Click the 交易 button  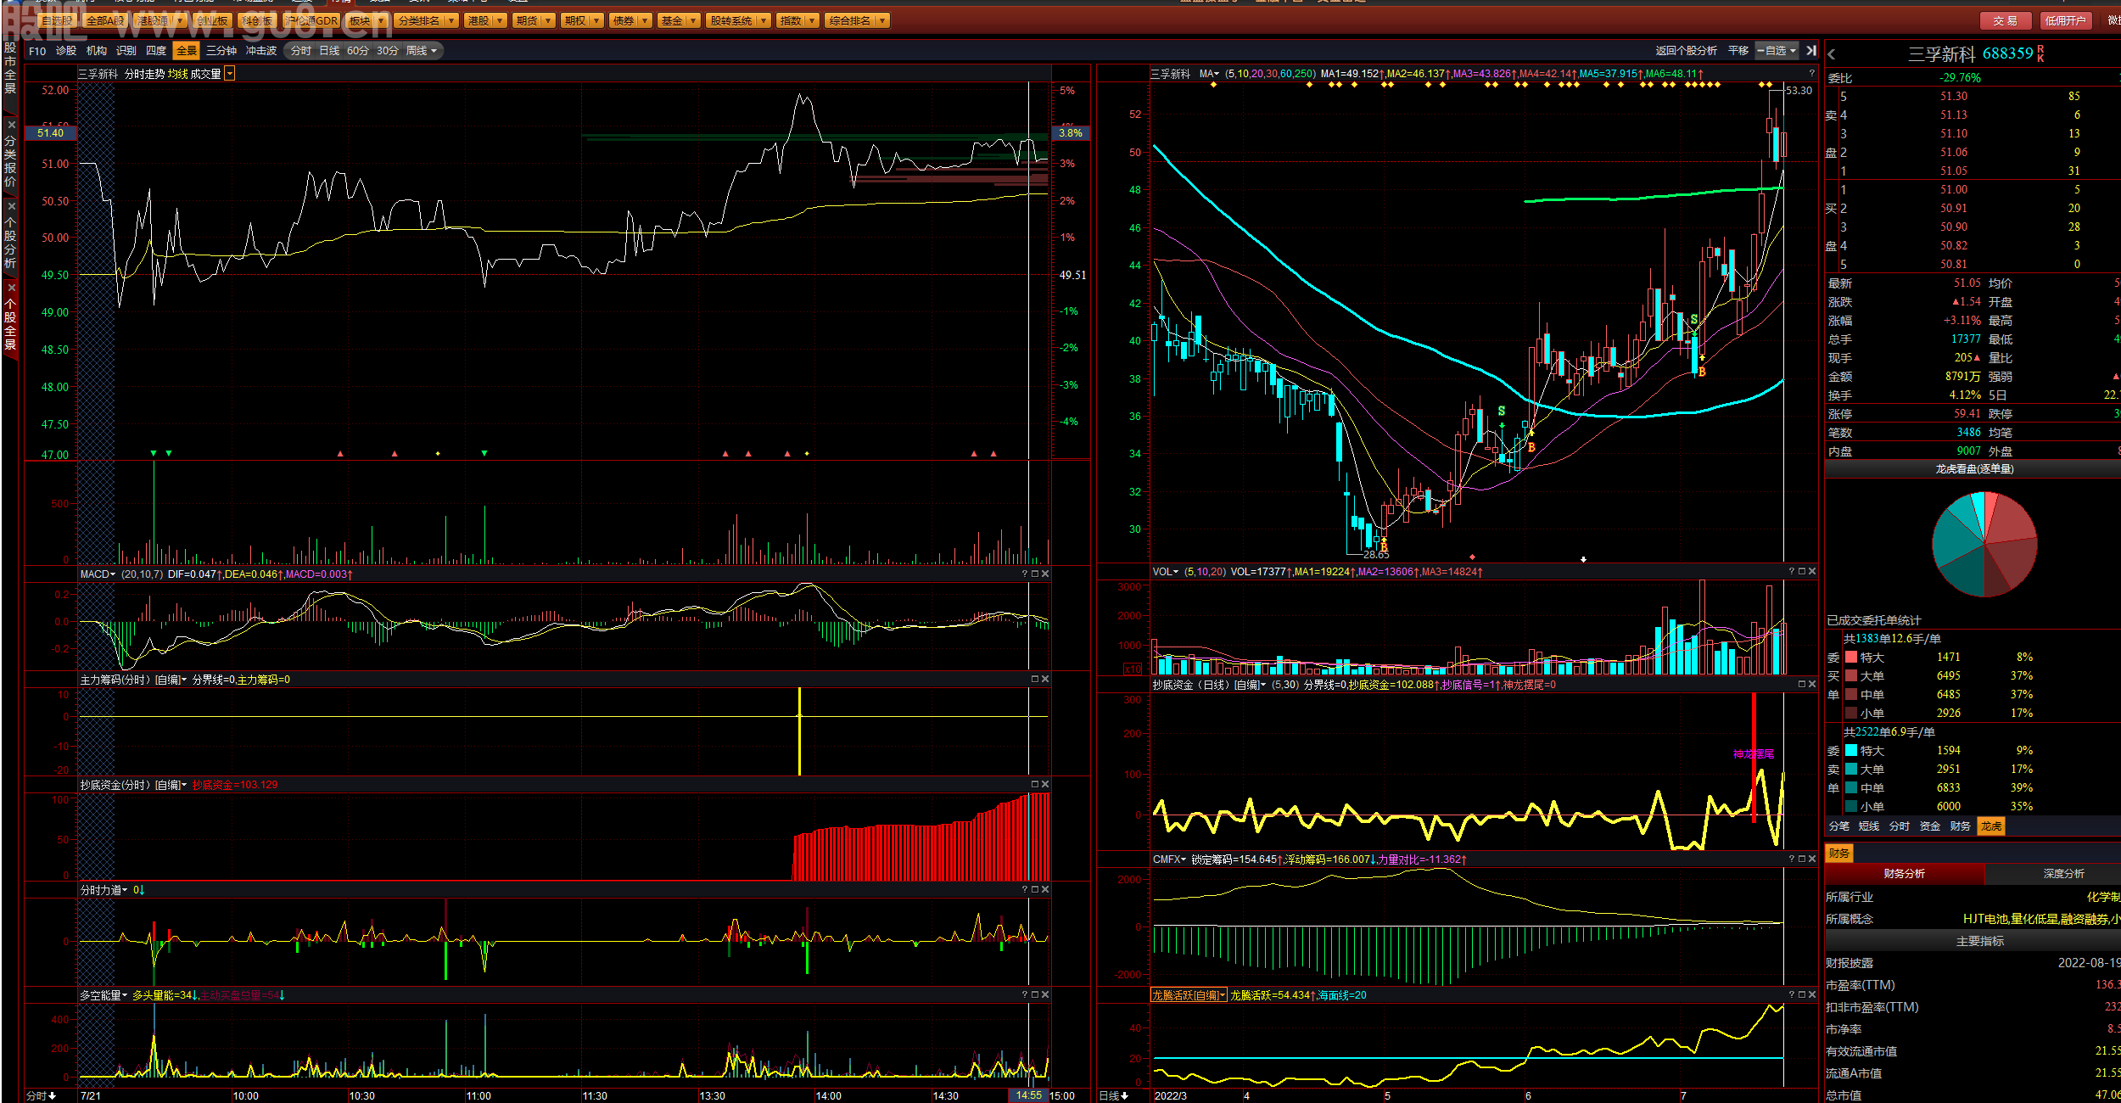[2006, 20]
